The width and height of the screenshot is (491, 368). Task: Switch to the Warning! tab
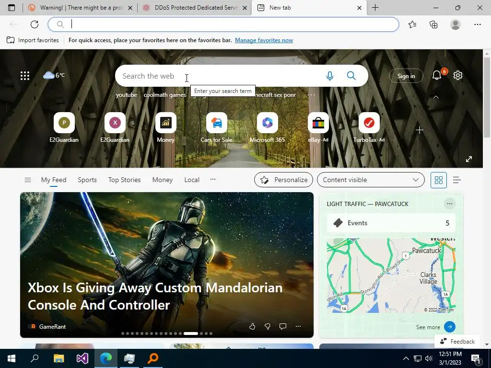[80, 8]
